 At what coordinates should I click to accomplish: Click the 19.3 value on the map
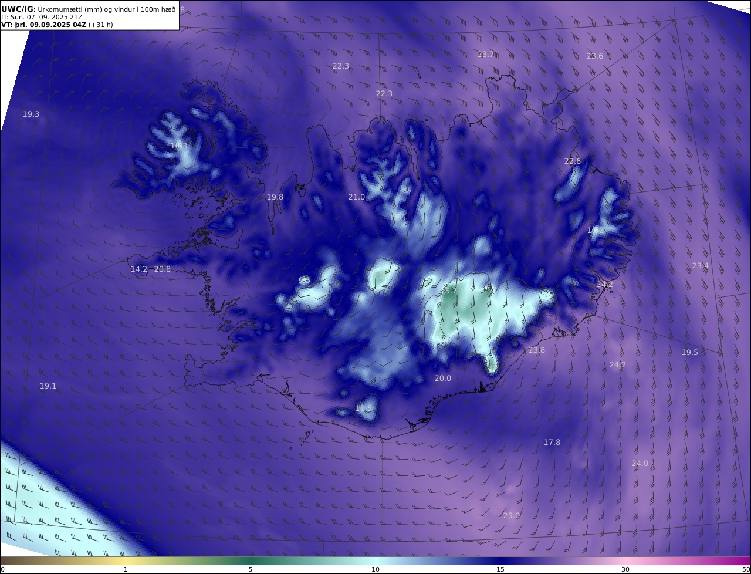pos(31,114)
